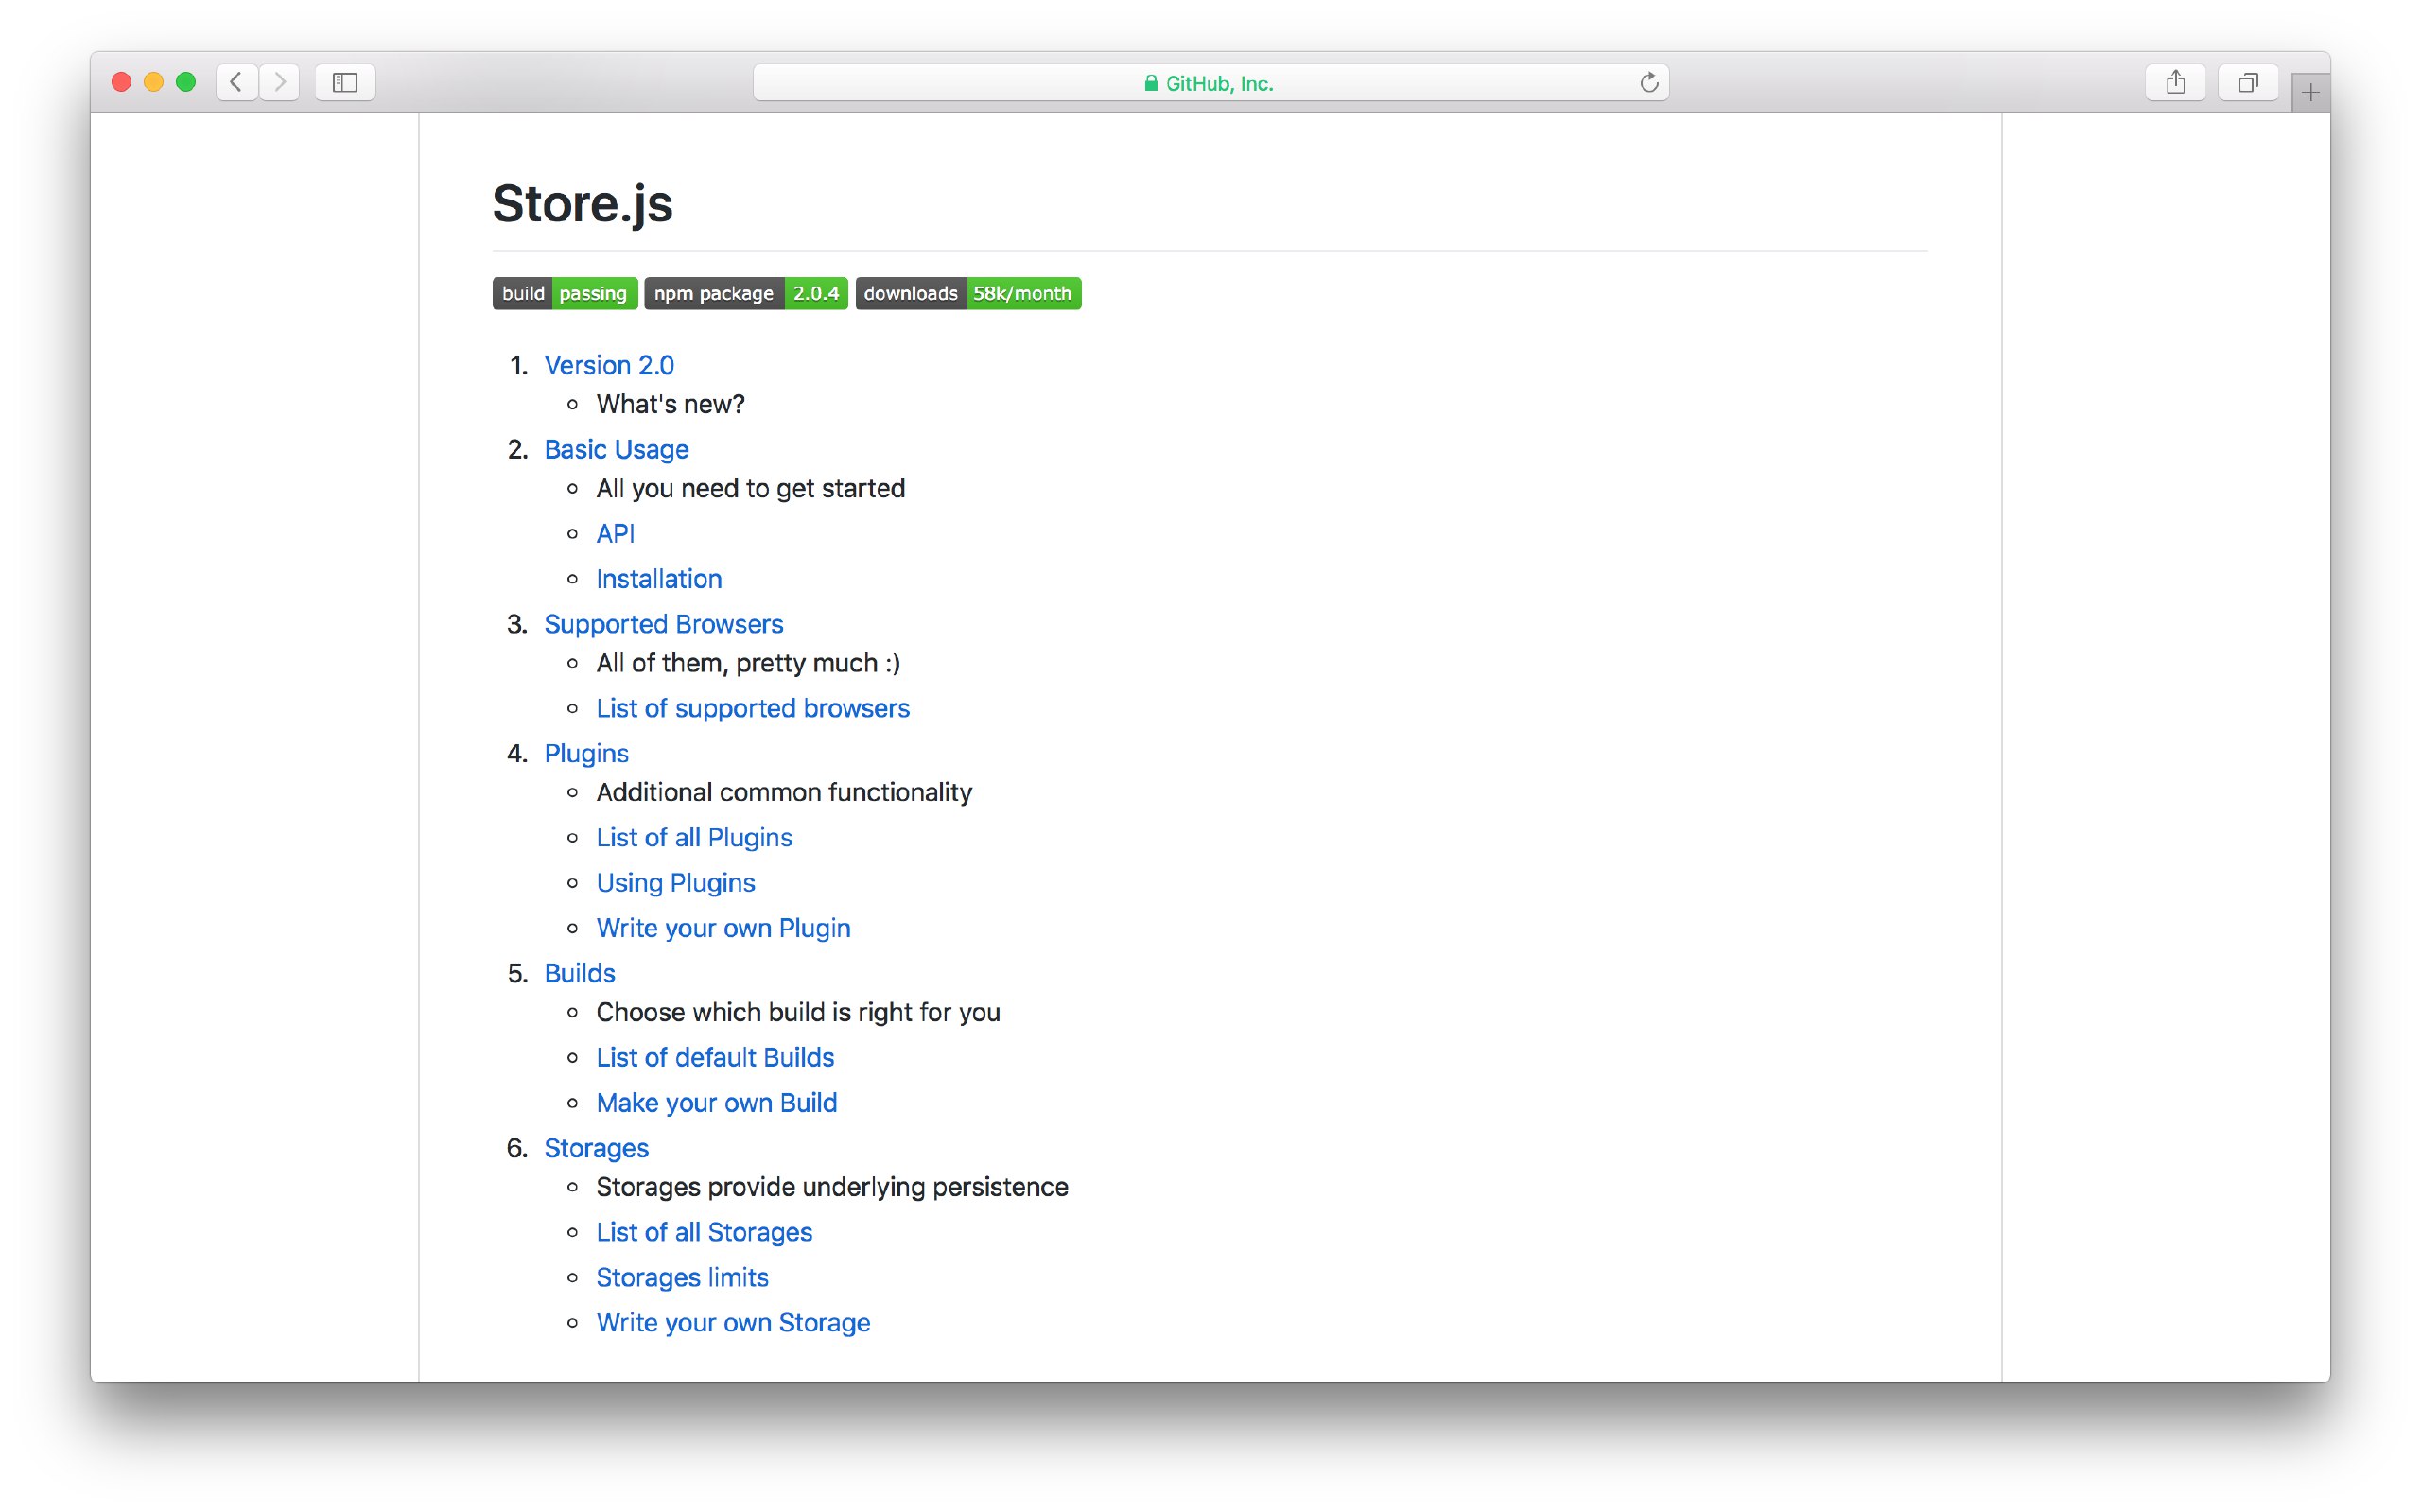Viewport: 2421px width, 1512px height.
Task: Open List of default Builds link
Action: pos(715,1057)
